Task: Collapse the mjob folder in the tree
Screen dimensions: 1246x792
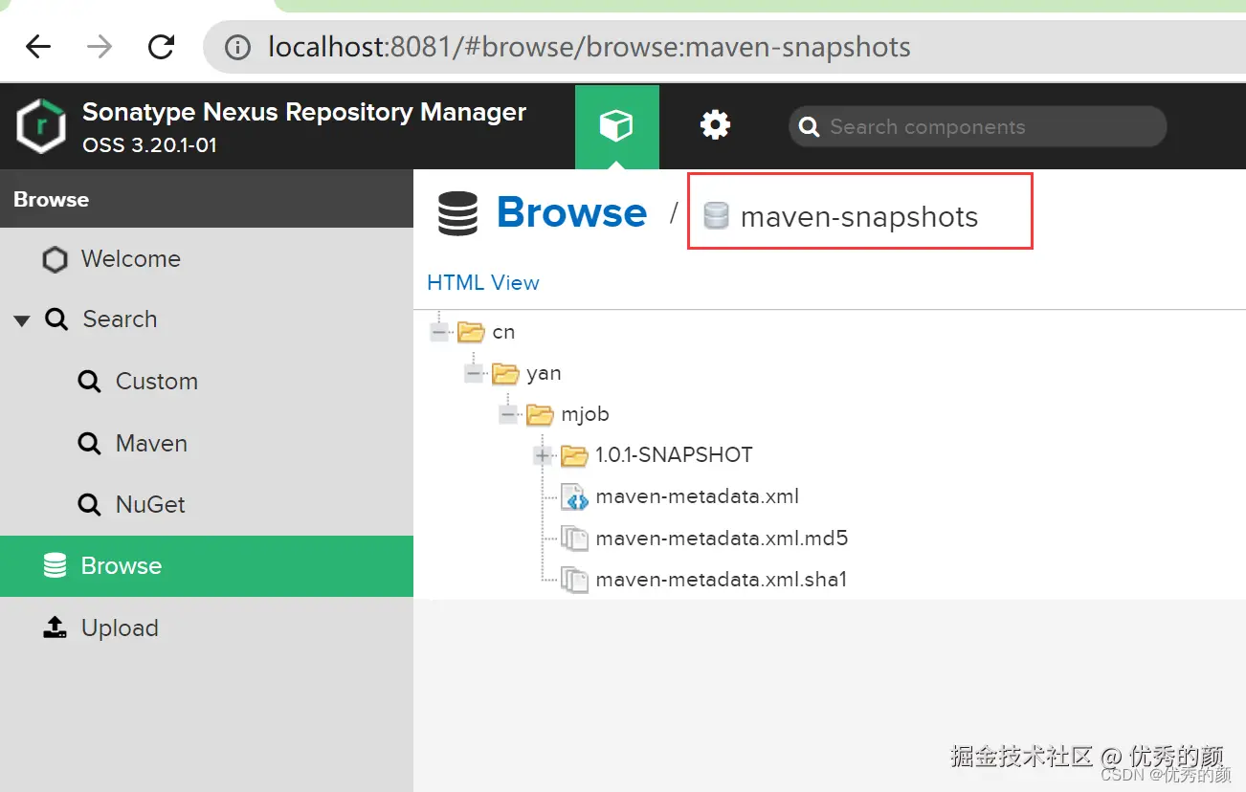Action: pos(508,413)
